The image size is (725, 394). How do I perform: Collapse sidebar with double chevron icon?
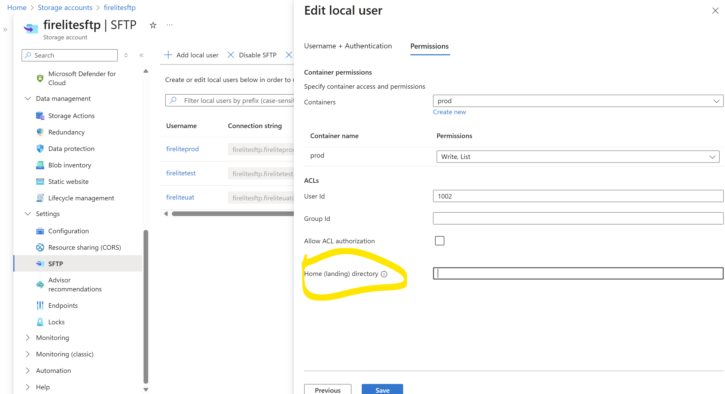142,55
